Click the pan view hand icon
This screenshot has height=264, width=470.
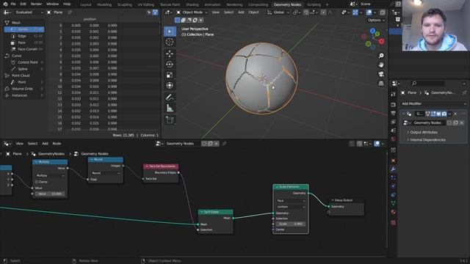[381, 65]
